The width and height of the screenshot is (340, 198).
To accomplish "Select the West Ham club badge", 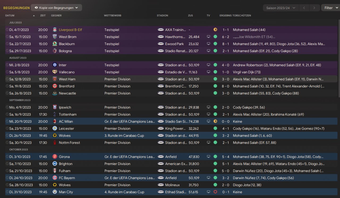I will [55, 79].
